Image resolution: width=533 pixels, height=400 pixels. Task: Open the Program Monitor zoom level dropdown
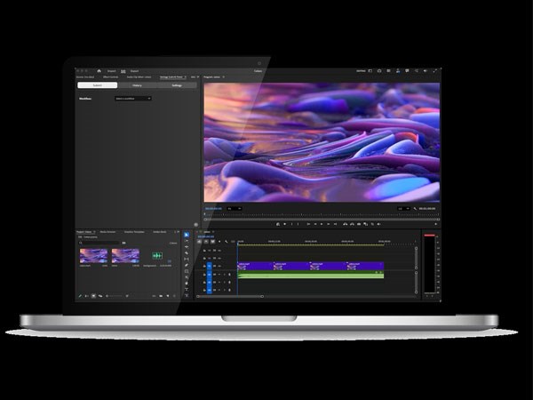[x=235, y=209]
